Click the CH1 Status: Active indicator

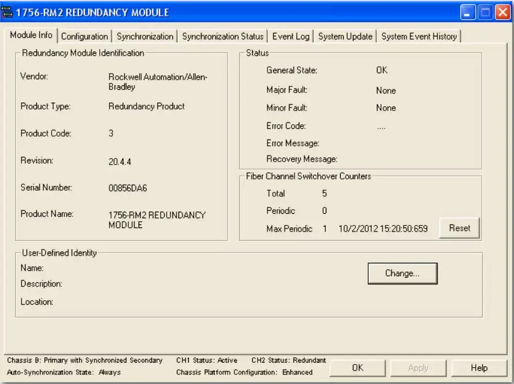[207, 360]
